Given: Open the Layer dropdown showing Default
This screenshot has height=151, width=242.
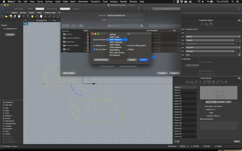Looking at the screenshot, I should (x=213, y=36).
